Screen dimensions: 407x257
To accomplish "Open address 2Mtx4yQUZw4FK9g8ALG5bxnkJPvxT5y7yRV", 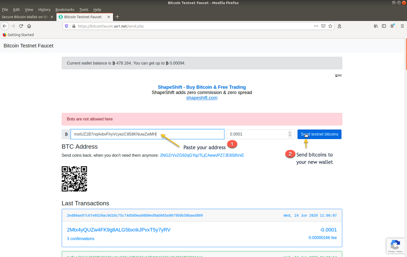I will click(119, 230).
